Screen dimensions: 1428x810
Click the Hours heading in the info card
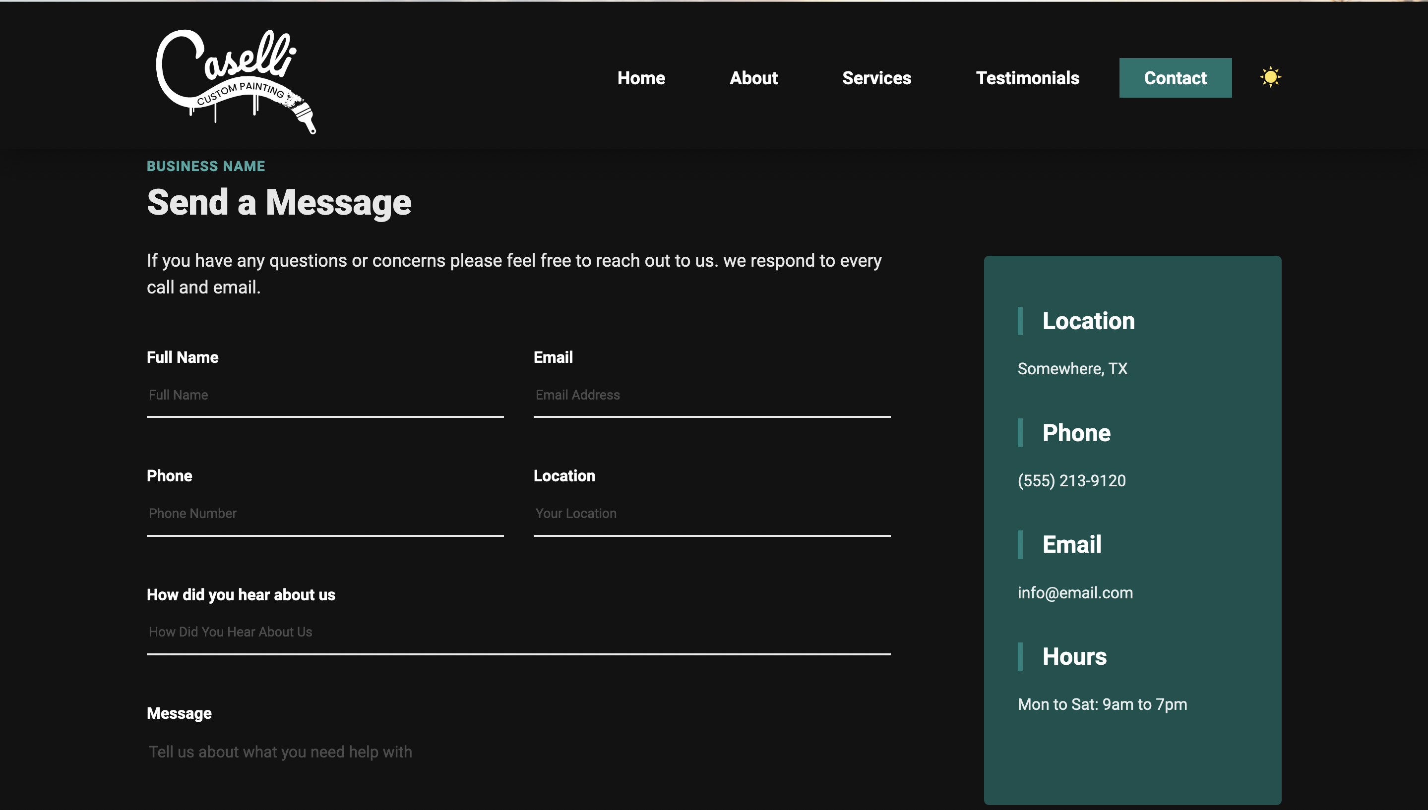click(1074, 657)
